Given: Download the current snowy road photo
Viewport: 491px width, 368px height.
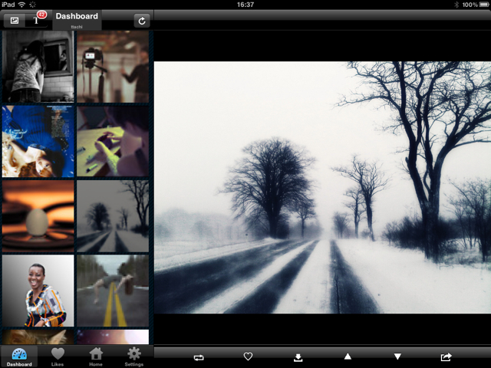Looking at the screenshot, I should tap(298, 357).
